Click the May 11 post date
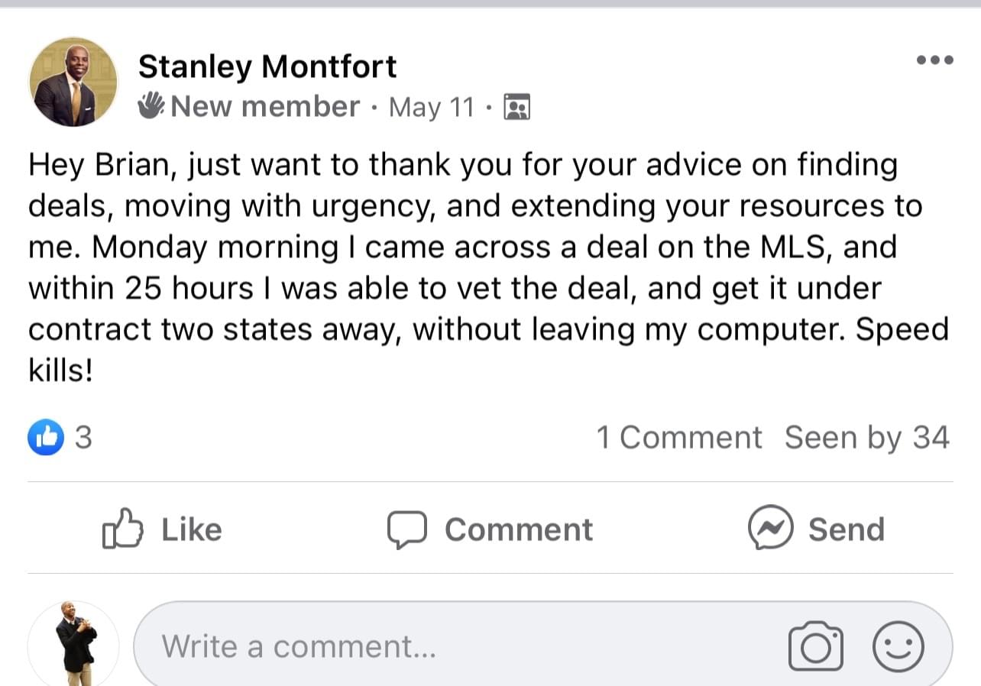The height and width of the screenshot is (686, 981). coord(432,107)
